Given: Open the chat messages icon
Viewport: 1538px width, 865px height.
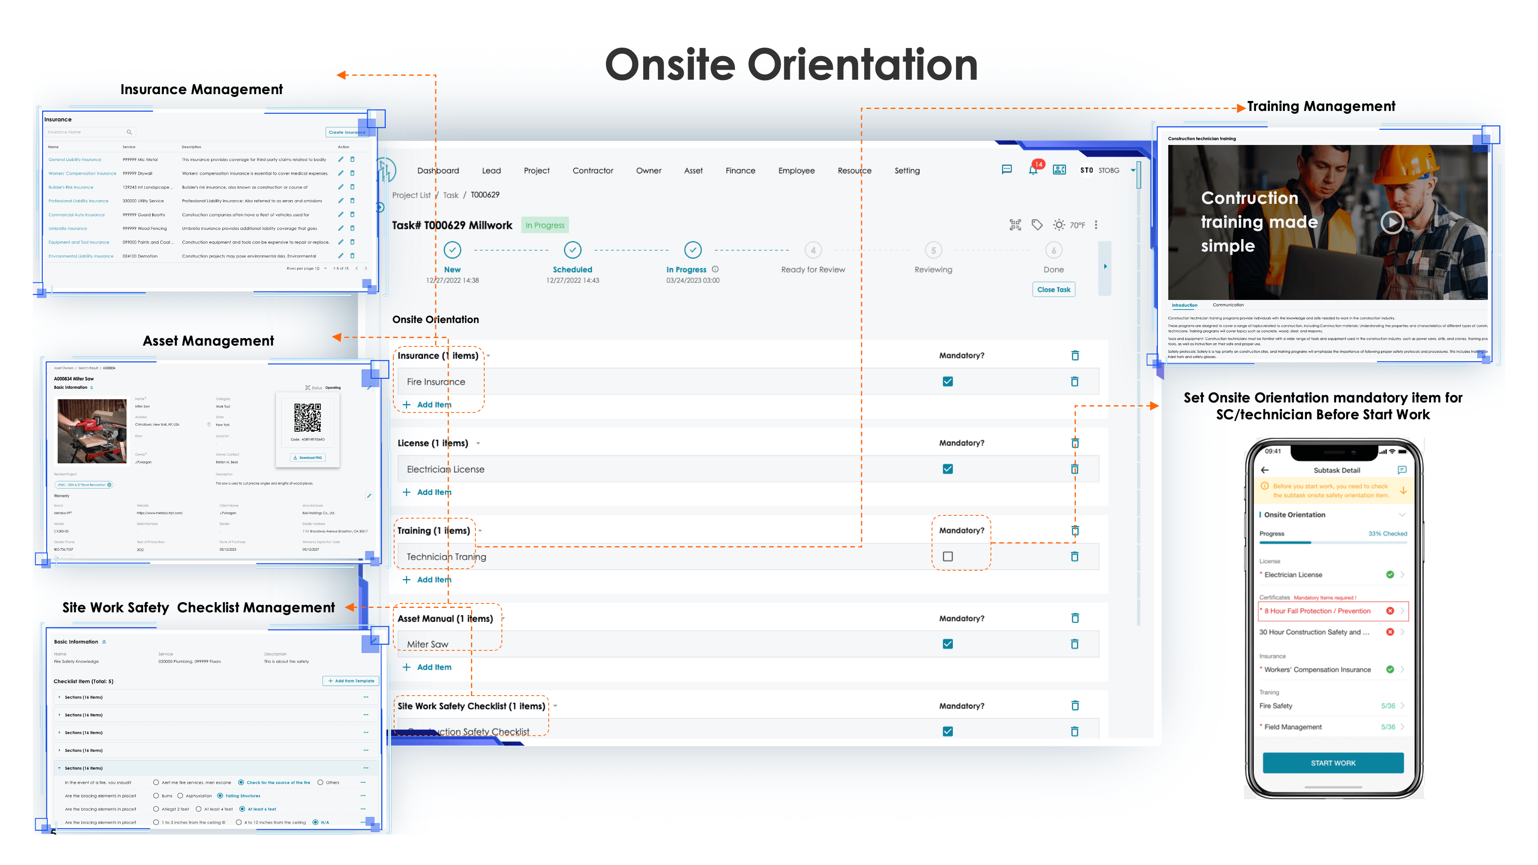Looking at the screenshot, I should [1007, 170].
